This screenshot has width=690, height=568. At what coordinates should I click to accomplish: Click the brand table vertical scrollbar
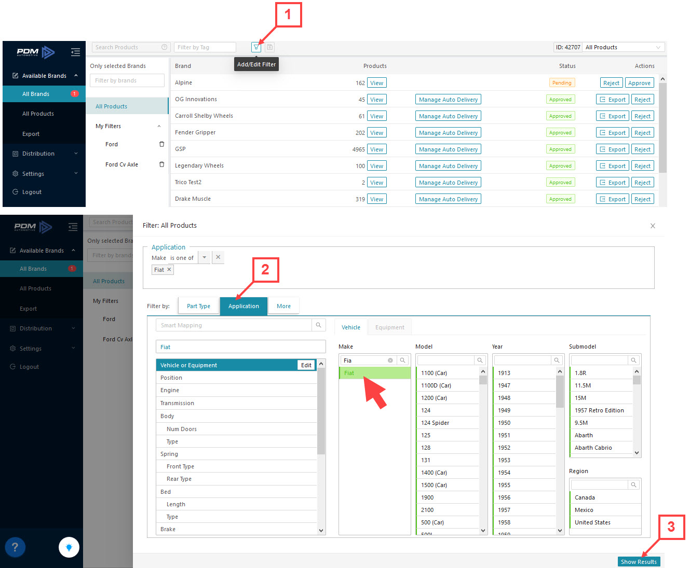click(662, 127)
